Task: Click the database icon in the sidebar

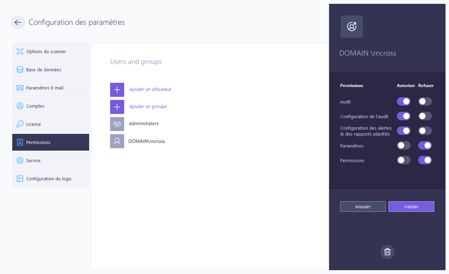Action: [x=20, y=70]
